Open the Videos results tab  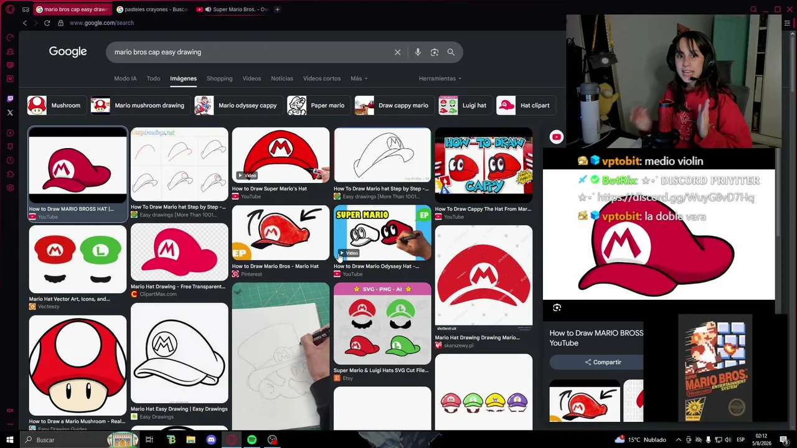252,78
